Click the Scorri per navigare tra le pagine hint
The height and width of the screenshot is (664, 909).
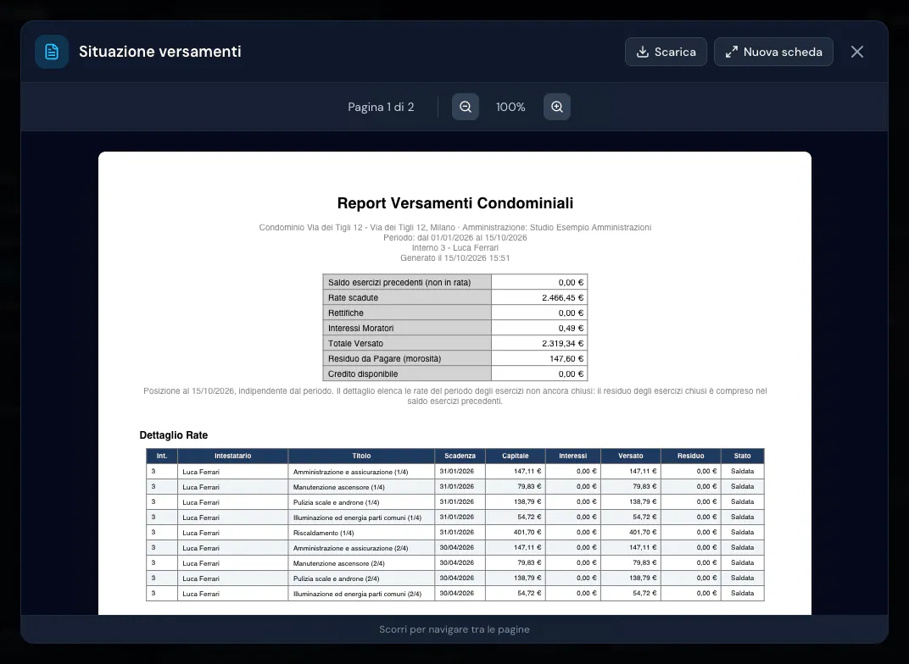pos(454,629)
